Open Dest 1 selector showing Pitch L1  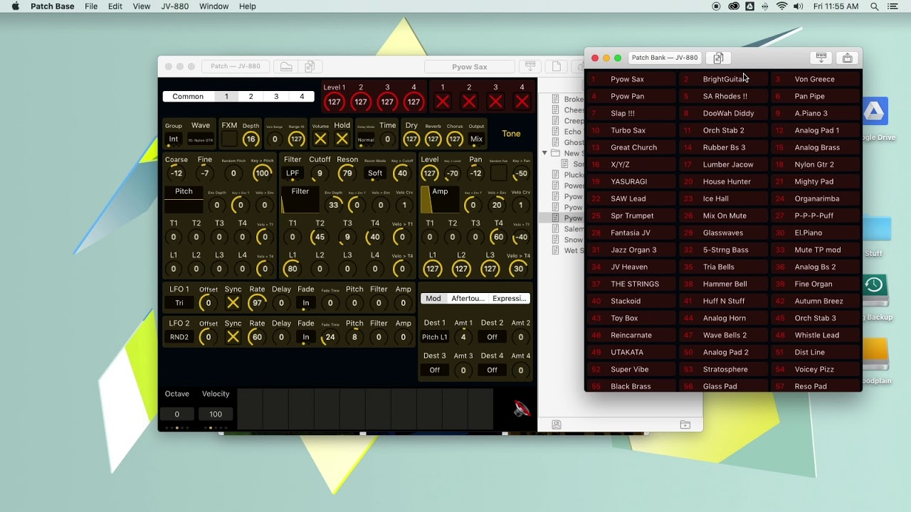[435, 337]
